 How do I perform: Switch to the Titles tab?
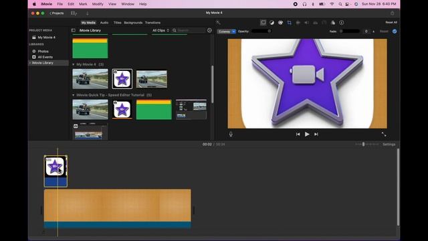[x=118, y=23]
